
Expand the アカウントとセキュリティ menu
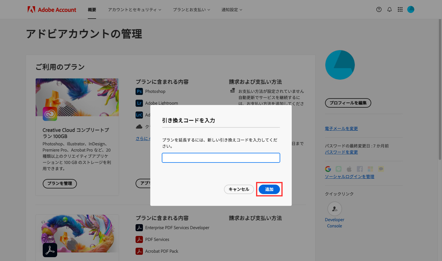click(135, 10)
